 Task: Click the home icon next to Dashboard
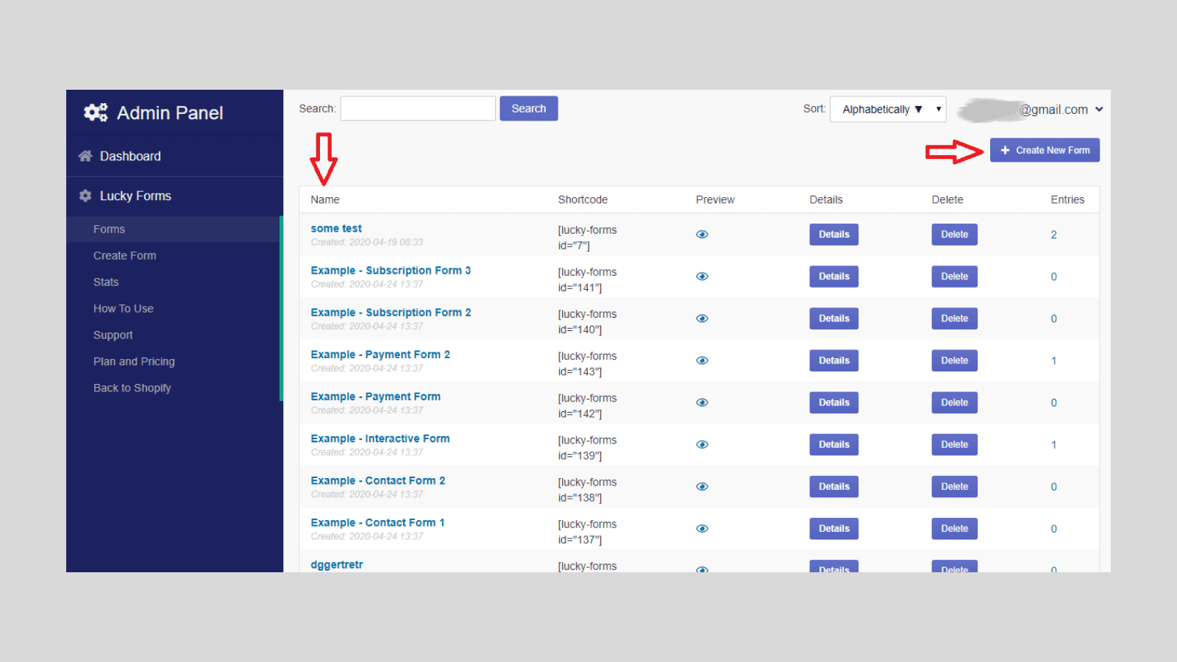click(85, 156)
